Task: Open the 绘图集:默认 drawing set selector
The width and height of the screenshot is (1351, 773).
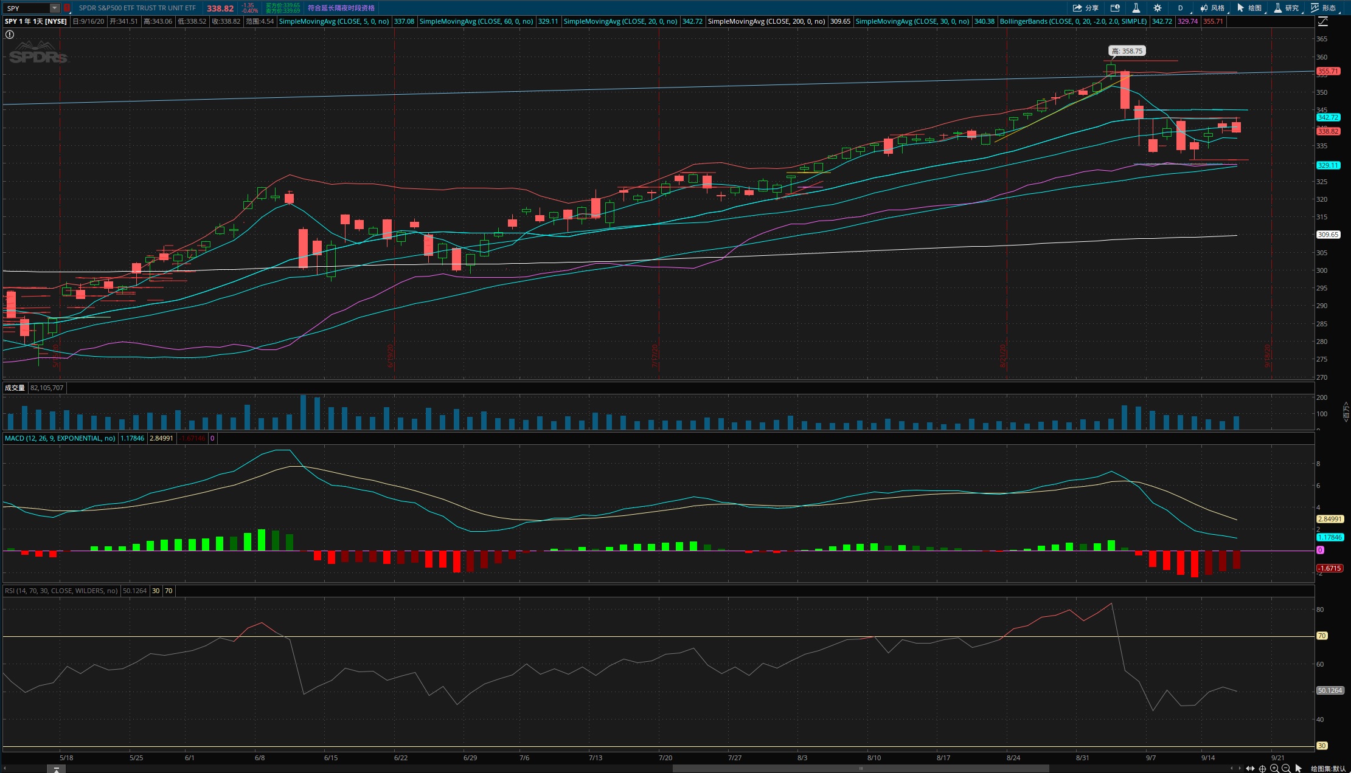Action: (x=1328, y=769)
